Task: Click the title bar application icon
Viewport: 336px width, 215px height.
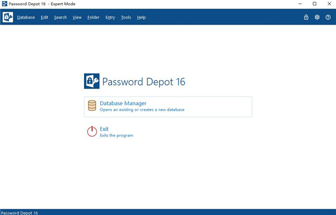Action: point(4,4)
